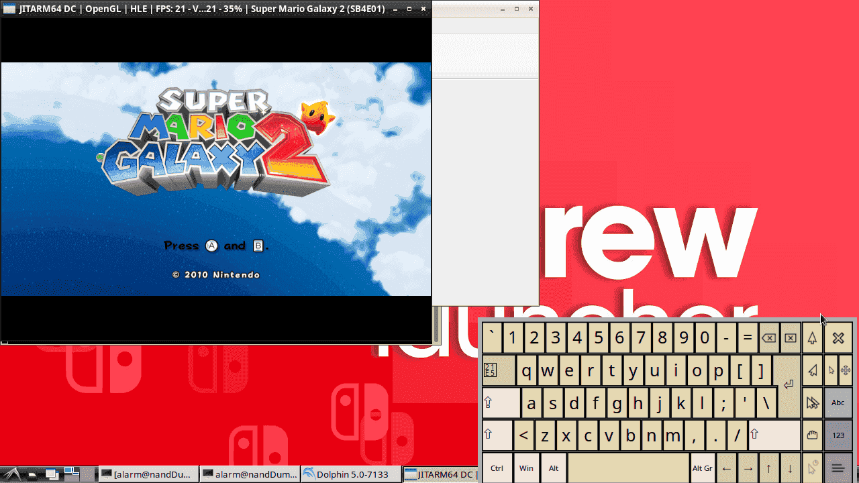Switch keyboard to the 123 layout
This screenshot has width=859, height=483.
(838, 435)
